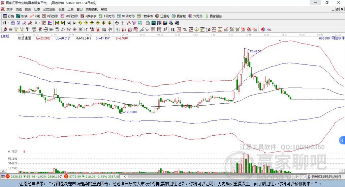Click the 极反通道 indicator name
Image resolution: width=345 pixels, height=187 pixels.
tap(25, 38)
